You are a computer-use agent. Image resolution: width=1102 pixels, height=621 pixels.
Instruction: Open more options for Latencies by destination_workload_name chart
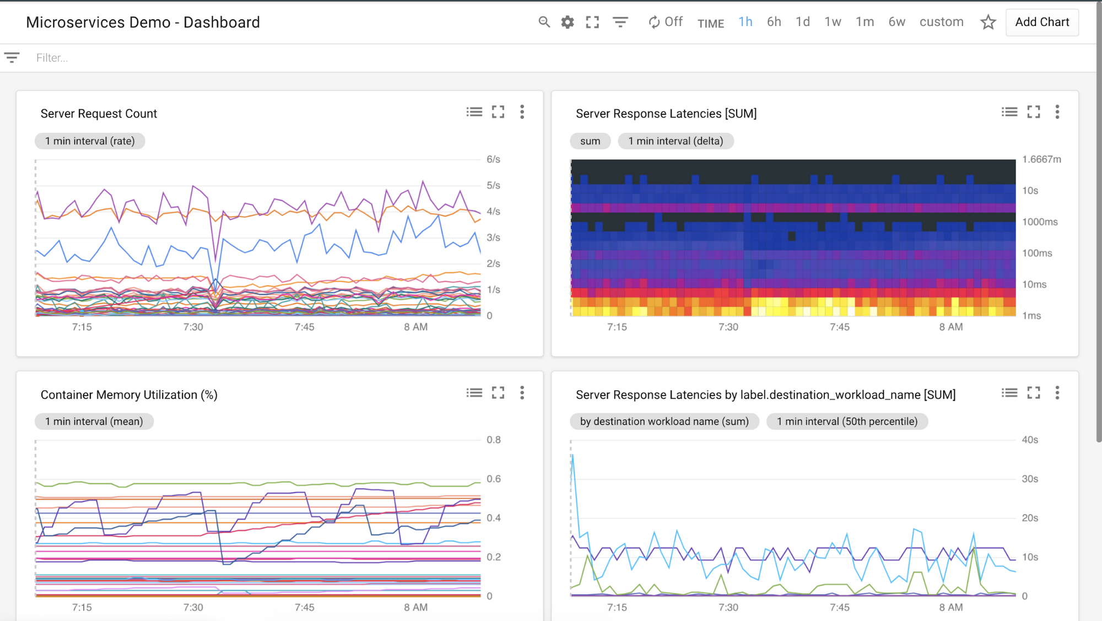[x=1057, y=392]
